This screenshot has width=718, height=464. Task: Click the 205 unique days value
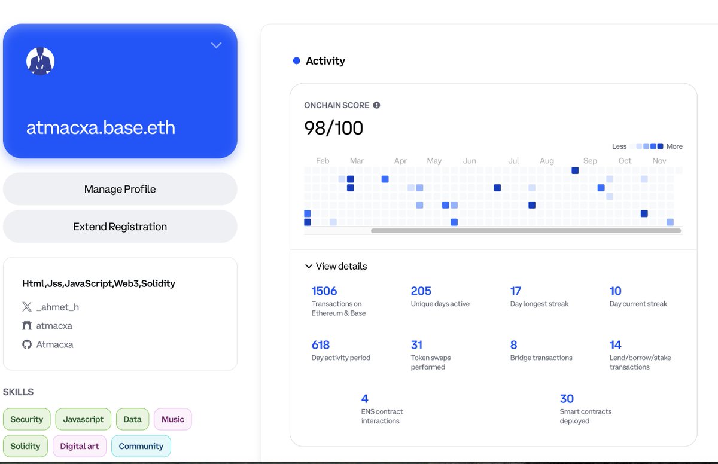[x=421, y=291]
